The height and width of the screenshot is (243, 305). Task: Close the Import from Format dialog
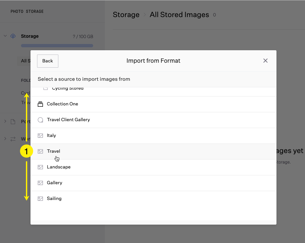tap(265, 61)
